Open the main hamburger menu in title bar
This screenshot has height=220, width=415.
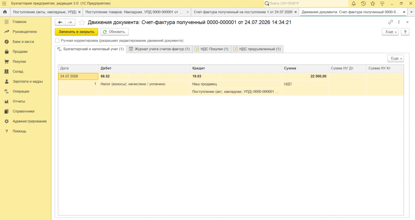pyautogui.click(x=4, y=3)
